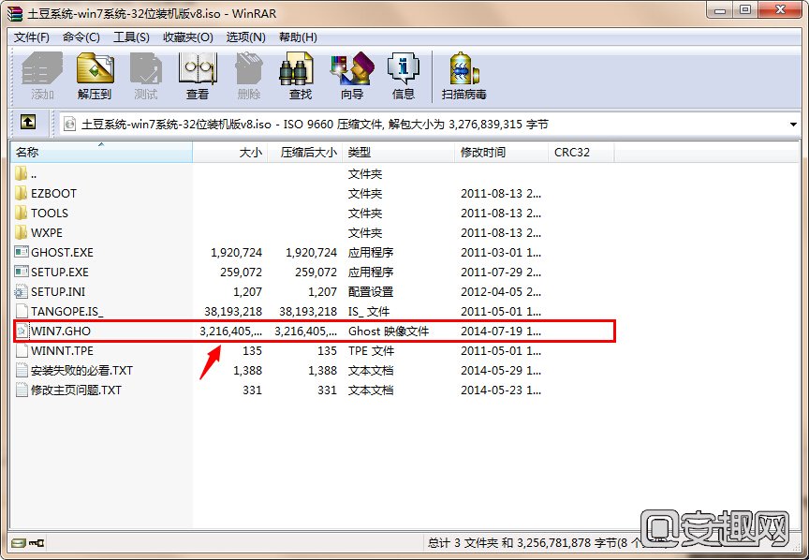Open the File (文件) menu
This screenshot has width=809, height=560.
[31, 37]
